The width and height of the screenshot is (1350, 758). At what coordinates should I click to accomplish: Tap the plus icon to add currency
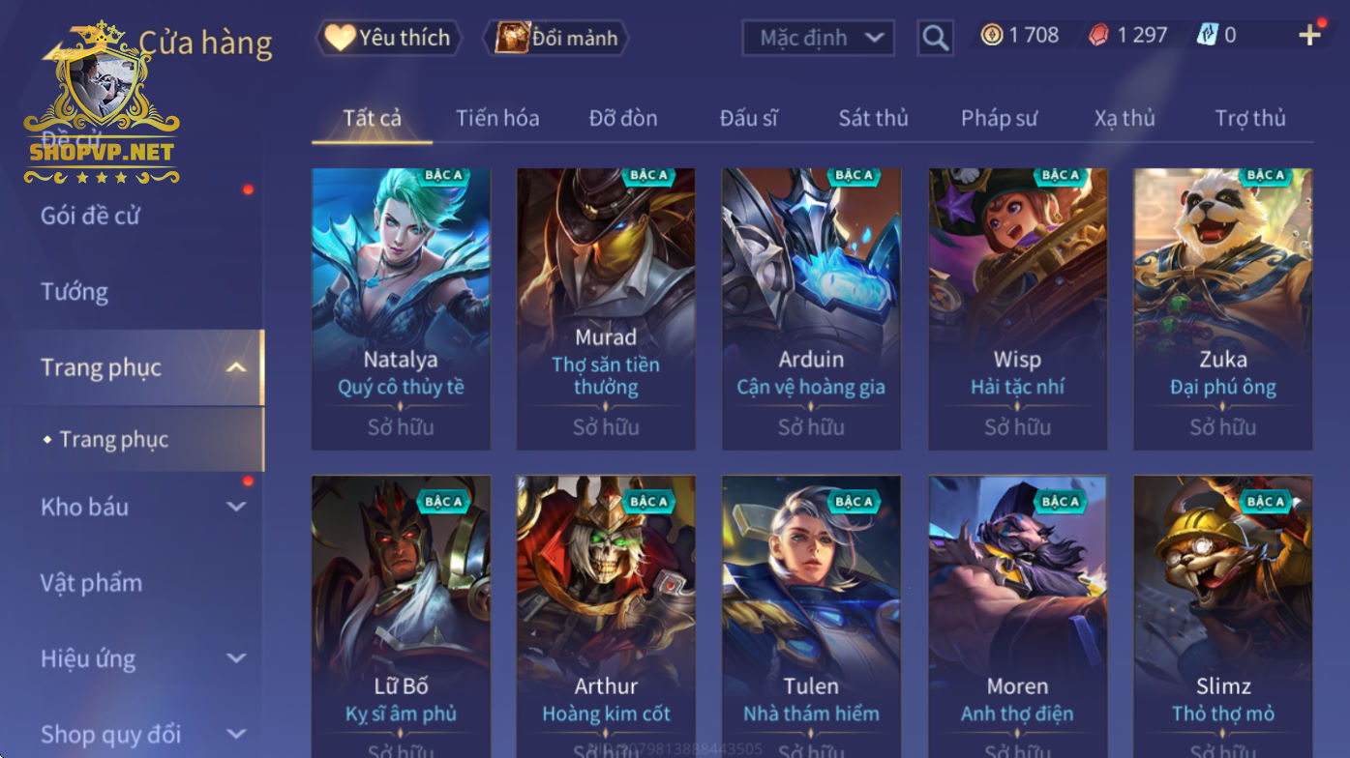click(x=1309, y=36)
